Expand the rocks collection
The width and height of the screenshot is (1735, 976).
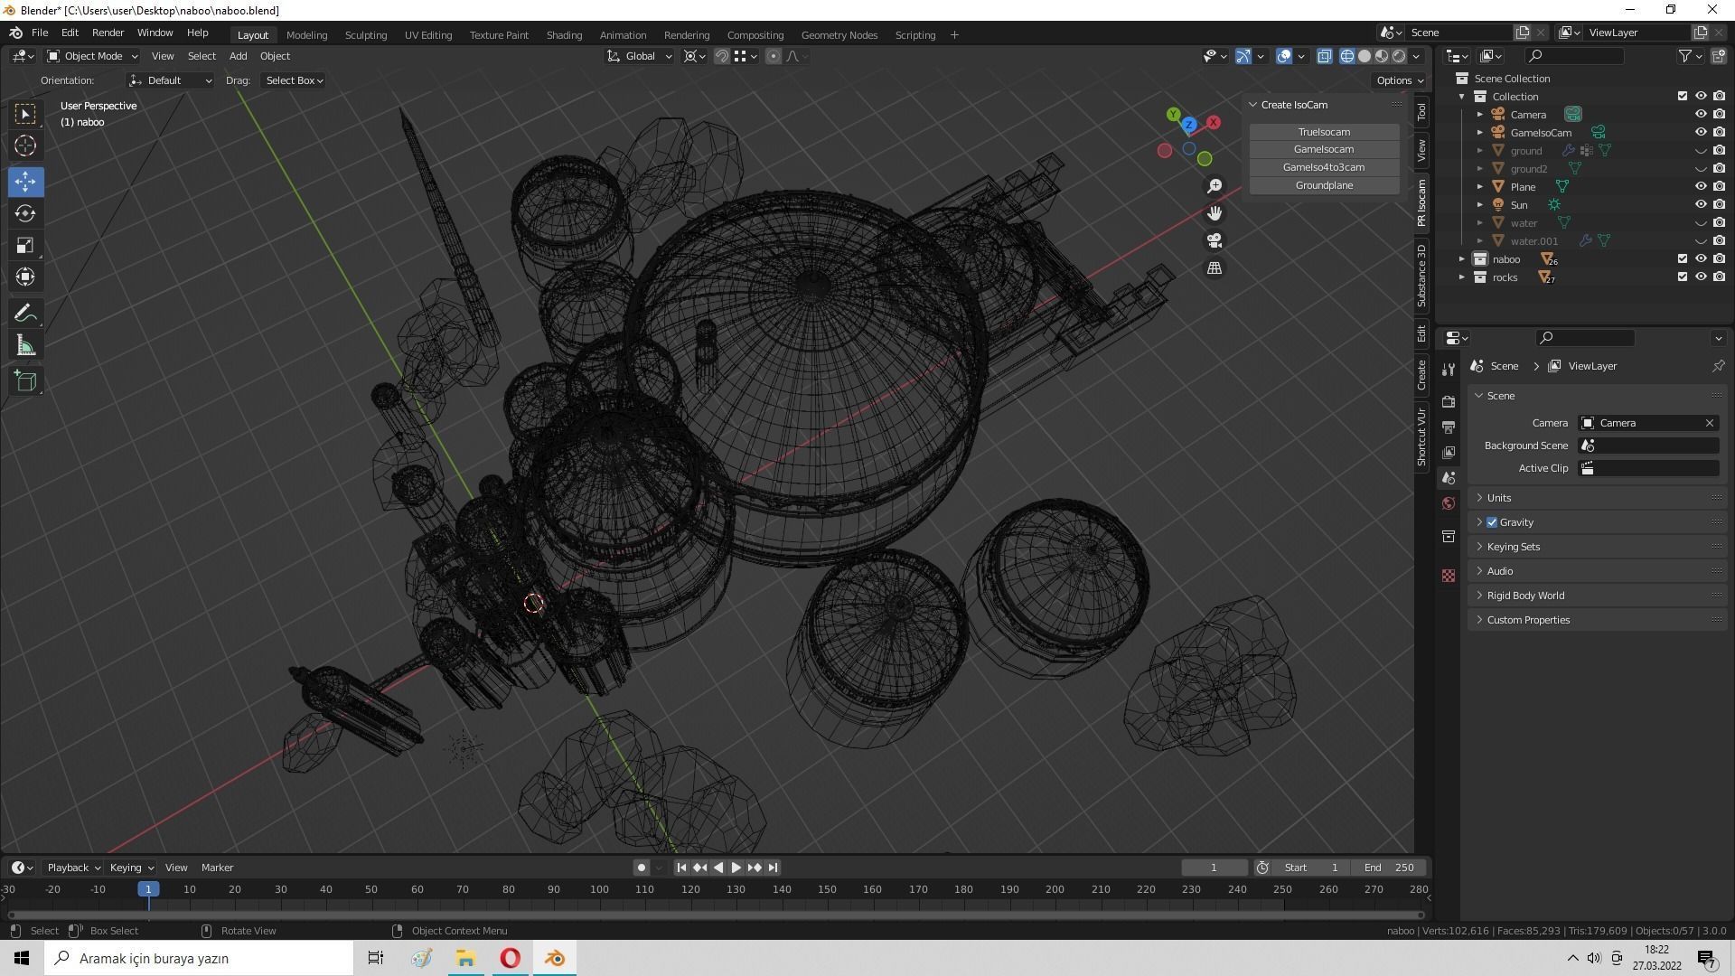point(1461,277)
